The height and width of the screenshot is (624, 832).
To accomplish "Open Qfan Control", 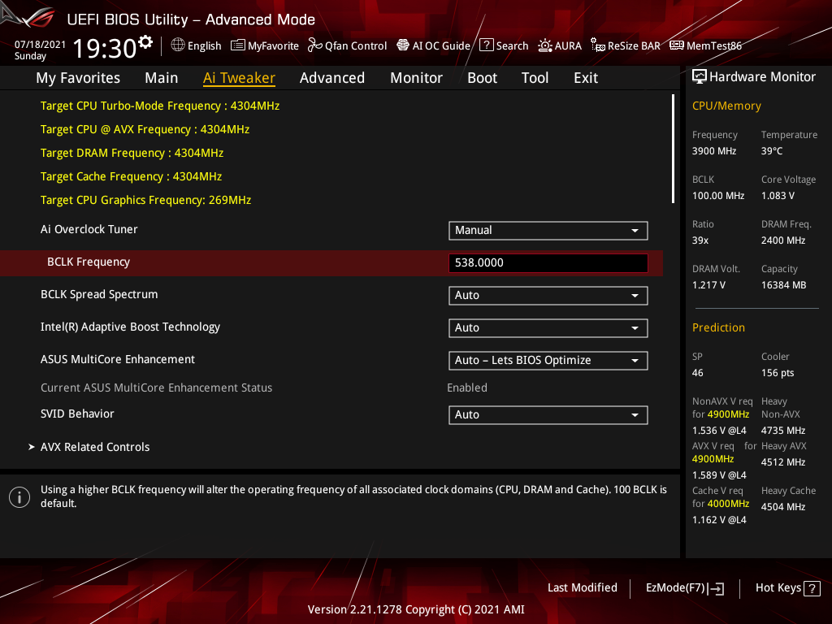I will (347, 45).
